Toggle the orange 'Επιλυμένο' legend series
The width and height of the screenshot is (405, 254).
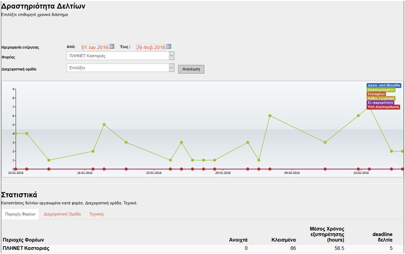[x=376, y=94]
